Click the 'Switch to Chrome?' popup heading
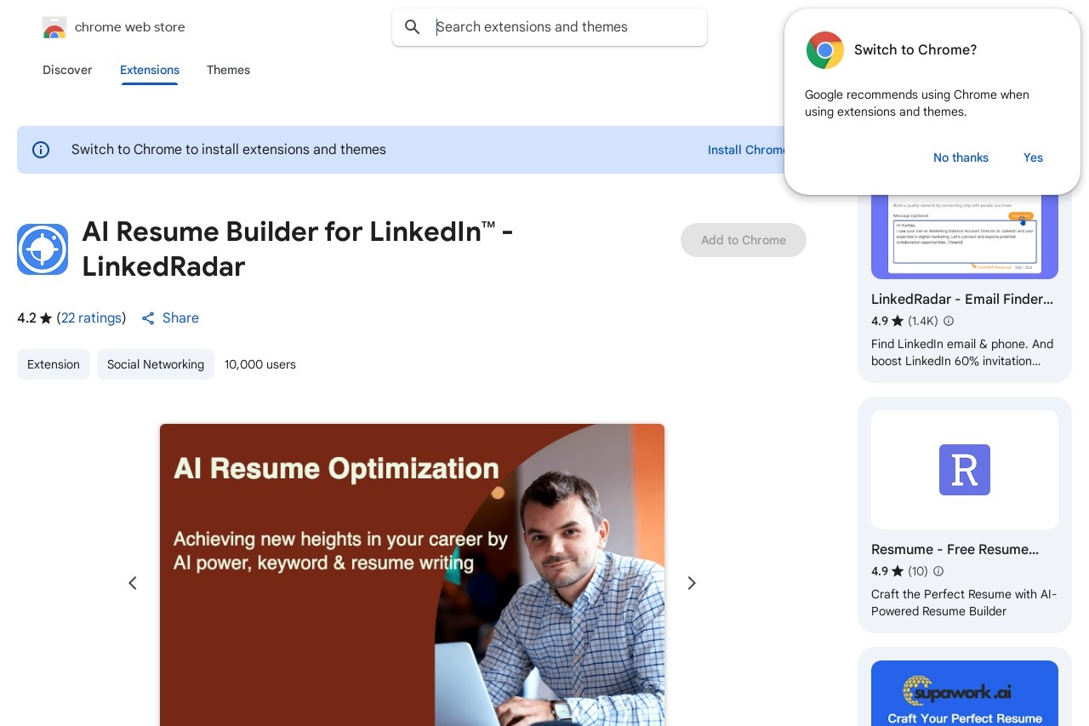 tap(915, 50)
